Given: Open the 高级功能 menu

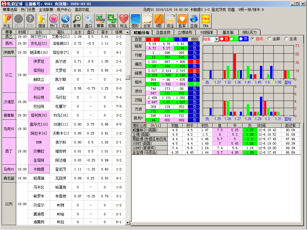Looking at the screenshot, I should coord(82,10).
